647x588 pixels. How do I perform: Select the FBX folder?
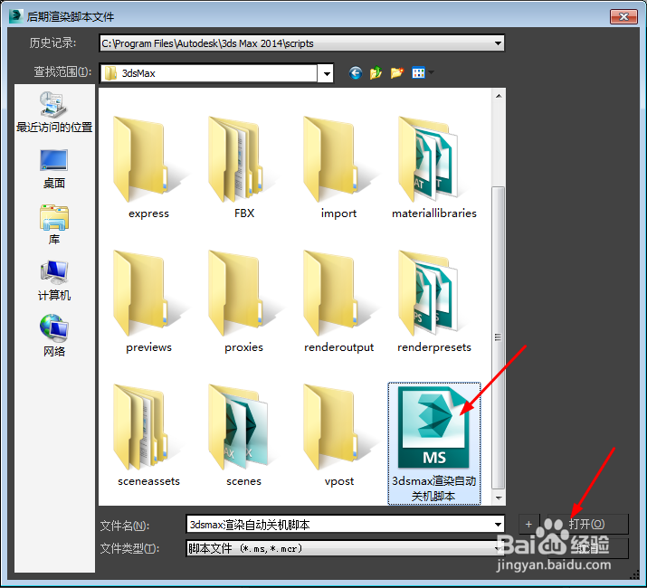(243, 167)
